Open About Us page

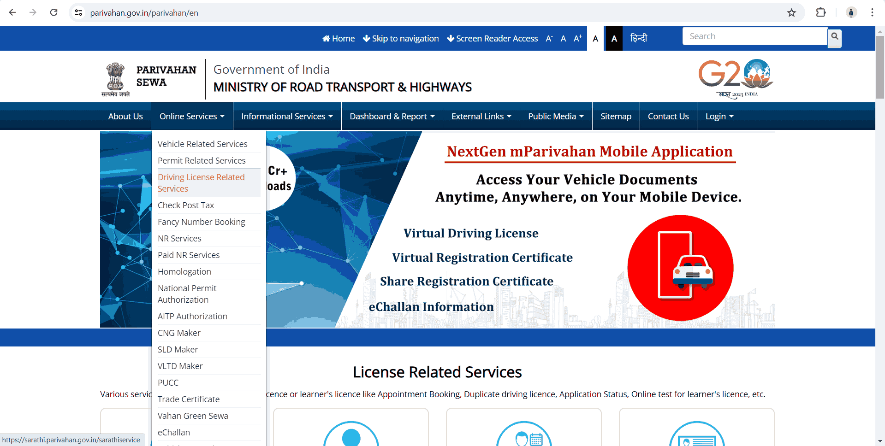point(125,116)
